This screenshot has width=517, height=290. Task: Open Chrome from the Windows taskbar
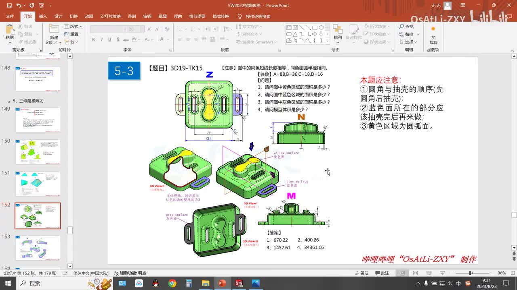point(172,283)
